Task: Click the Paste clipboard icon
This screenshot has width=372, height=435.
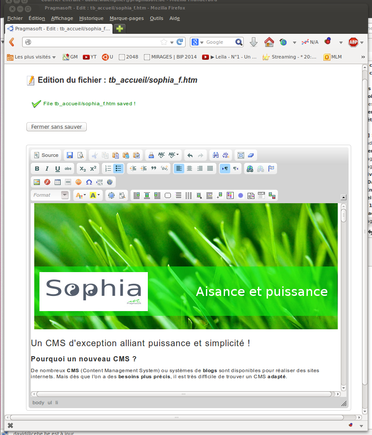Action: (x=115, y=155)
